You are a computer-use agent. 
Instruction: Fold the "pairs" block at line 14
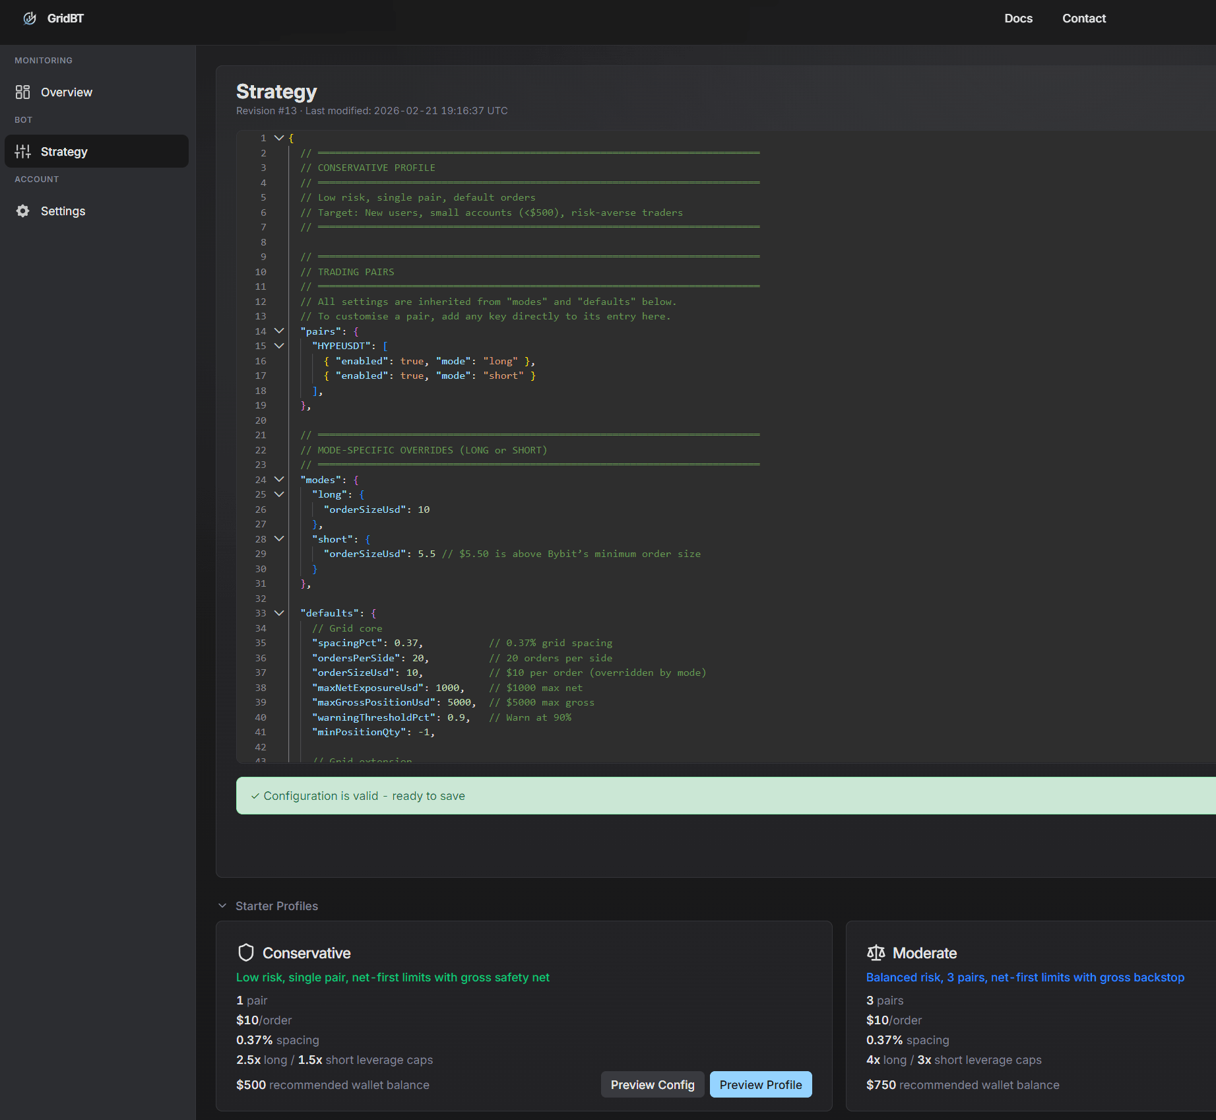[x=279, y=331]
